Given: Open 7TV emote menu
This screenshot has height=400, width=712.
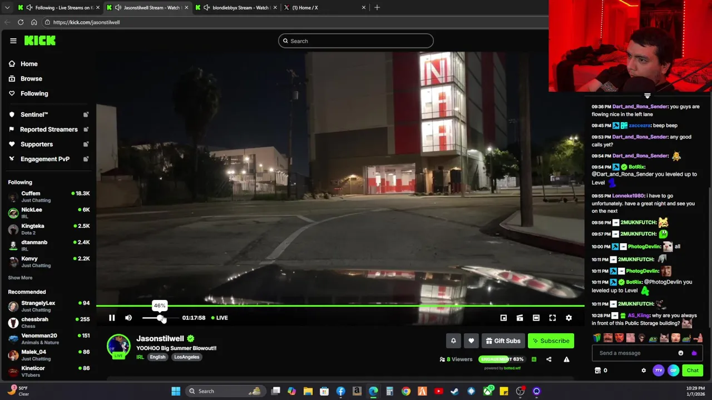Looking at the screenshot, I should 659,371.
